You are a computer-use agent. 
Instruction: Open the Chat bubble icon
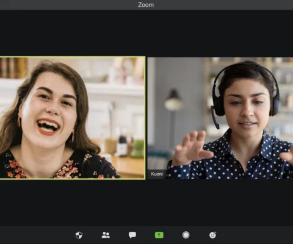click(x=132, y=235)
